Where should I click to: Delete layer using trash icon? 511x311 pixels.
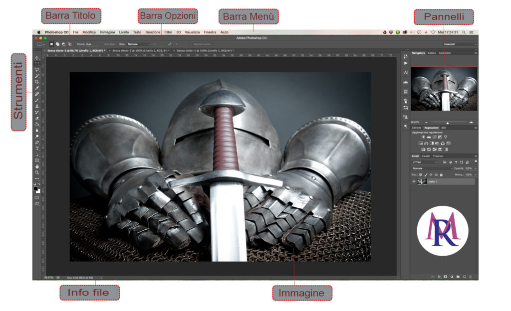[470, 277]
